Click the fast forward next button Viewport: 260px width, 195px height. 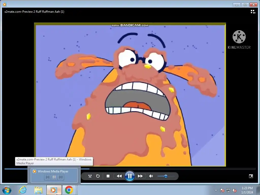click(x=140, y=176)
